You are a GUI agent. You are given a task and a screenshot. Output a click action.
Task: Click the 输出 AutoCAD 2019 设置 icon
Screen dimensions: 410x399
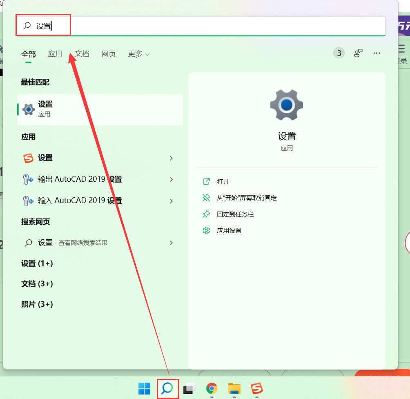(28, 179)
